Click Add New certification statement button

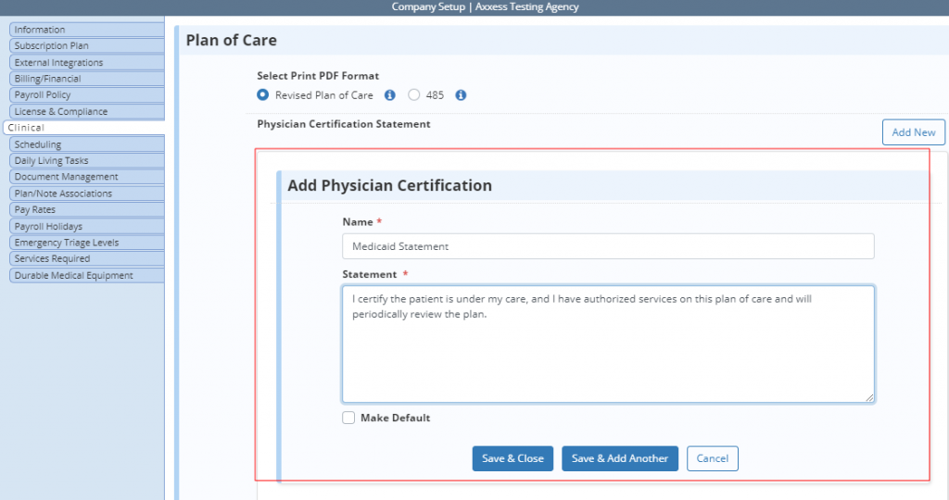(x=913, y=132)
